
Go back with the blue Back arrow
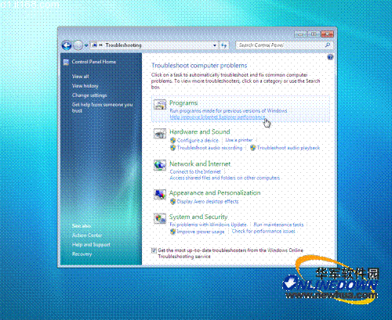67,45
